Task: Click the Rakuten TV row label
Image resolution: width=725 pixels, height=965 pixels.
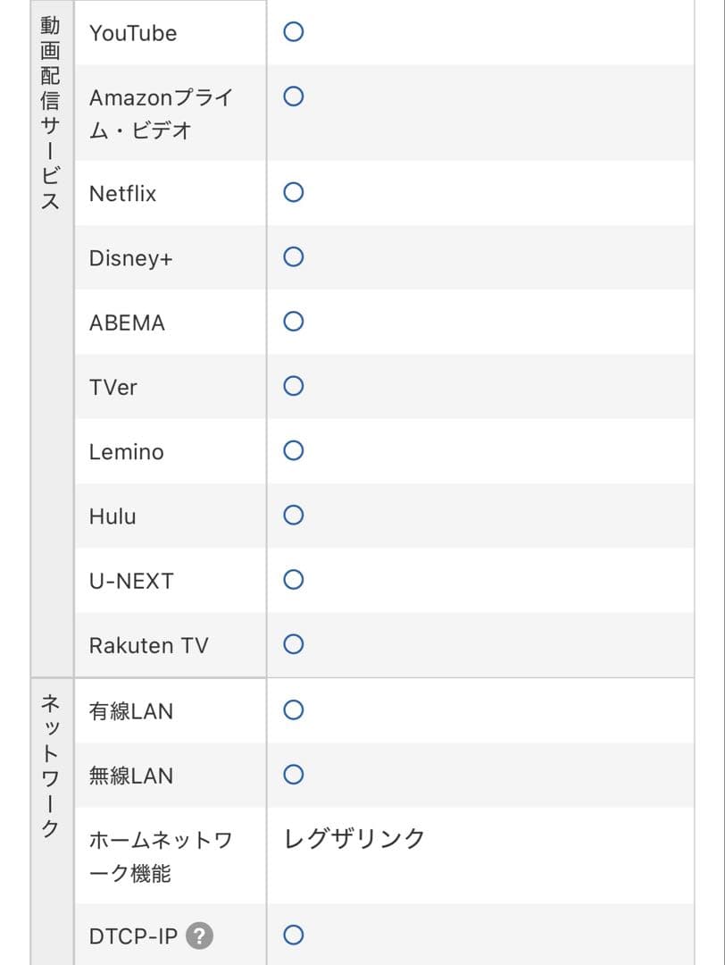Action: pyautogui.click(x=148, y=645)
